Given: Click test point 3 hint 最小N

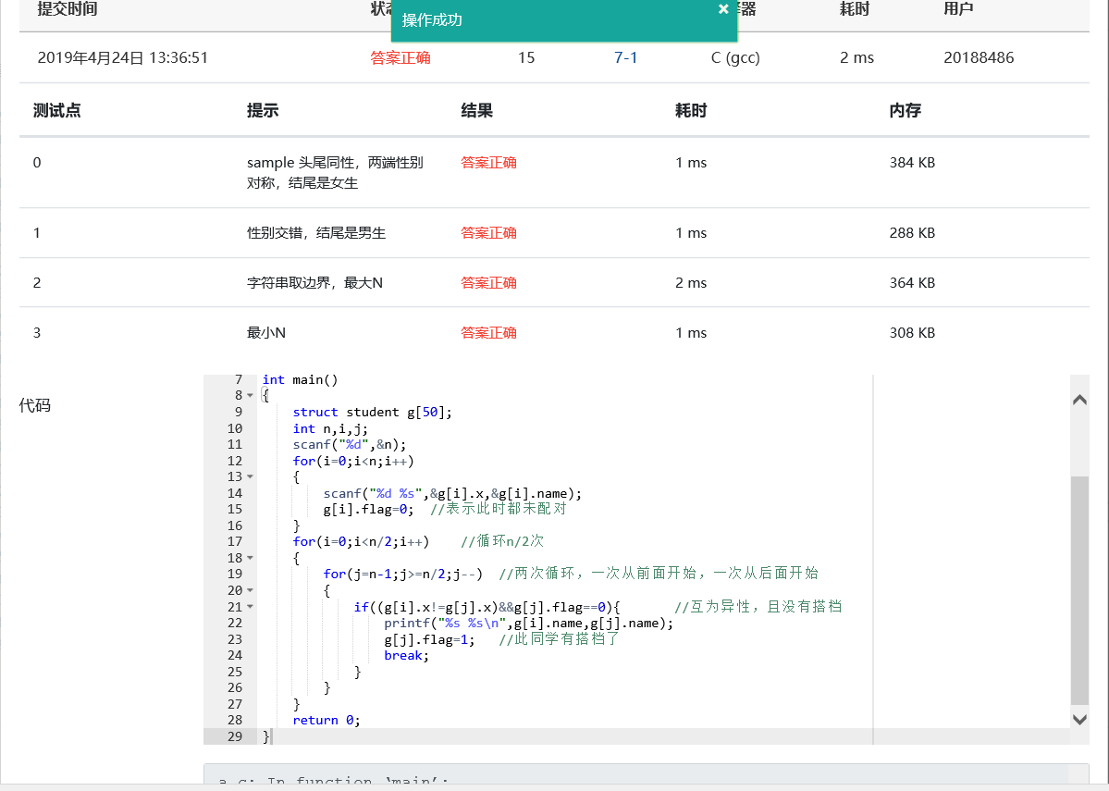Looking at the screenshot, I should point(266,332).
